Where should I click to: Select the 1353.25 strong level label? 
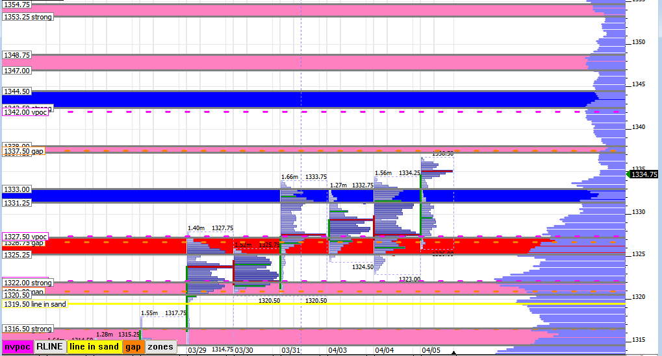pos(28,17)
